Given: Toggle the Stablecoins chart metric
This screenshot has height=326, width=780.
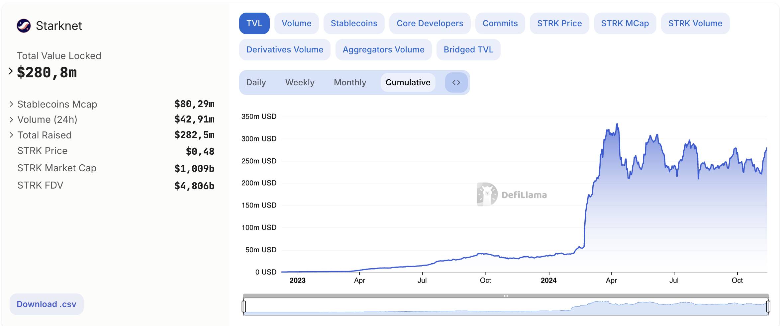Looking at the screenshot, I should [x=354, y=23].
